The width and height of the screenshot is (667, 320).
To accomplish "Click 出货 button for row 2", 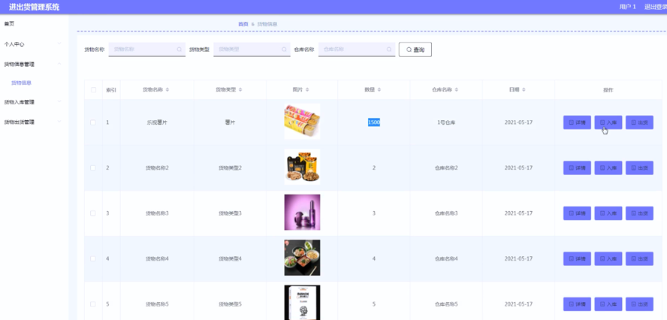I will 639,168.
